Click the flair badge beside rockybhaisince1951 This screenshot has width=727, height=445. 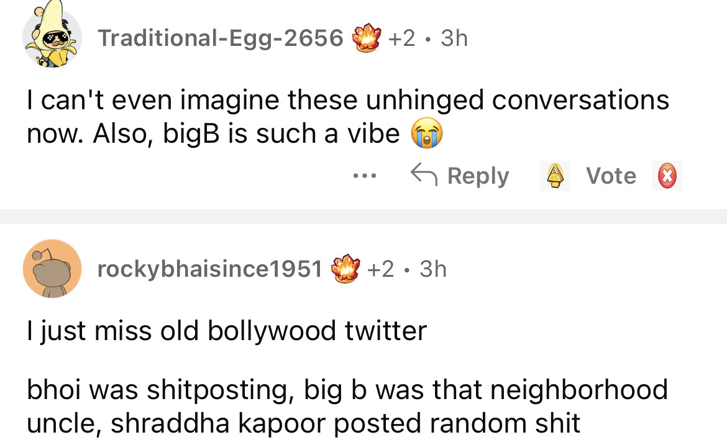pyautogui.click(x=345, y=269)
